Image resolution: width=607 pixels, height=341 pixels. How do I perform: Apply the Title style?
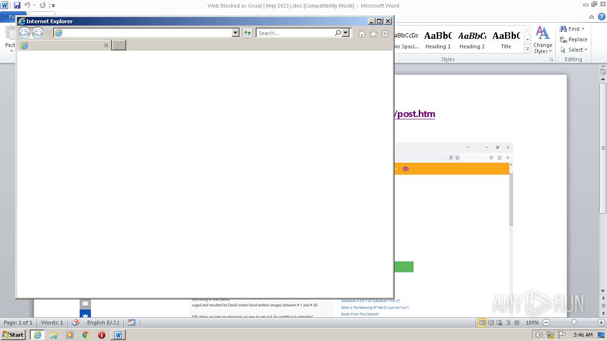tap(506, 40)
